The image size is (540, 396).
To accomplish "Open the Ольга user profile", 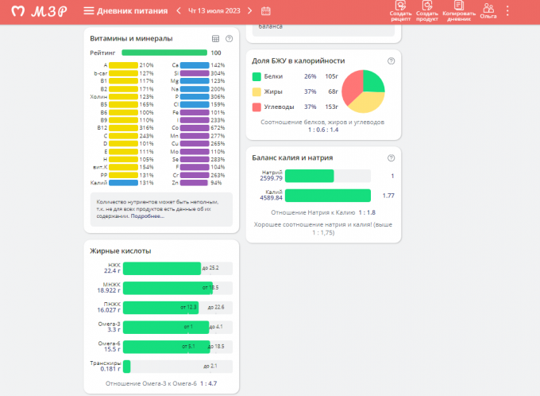I will tap(488, 11).
